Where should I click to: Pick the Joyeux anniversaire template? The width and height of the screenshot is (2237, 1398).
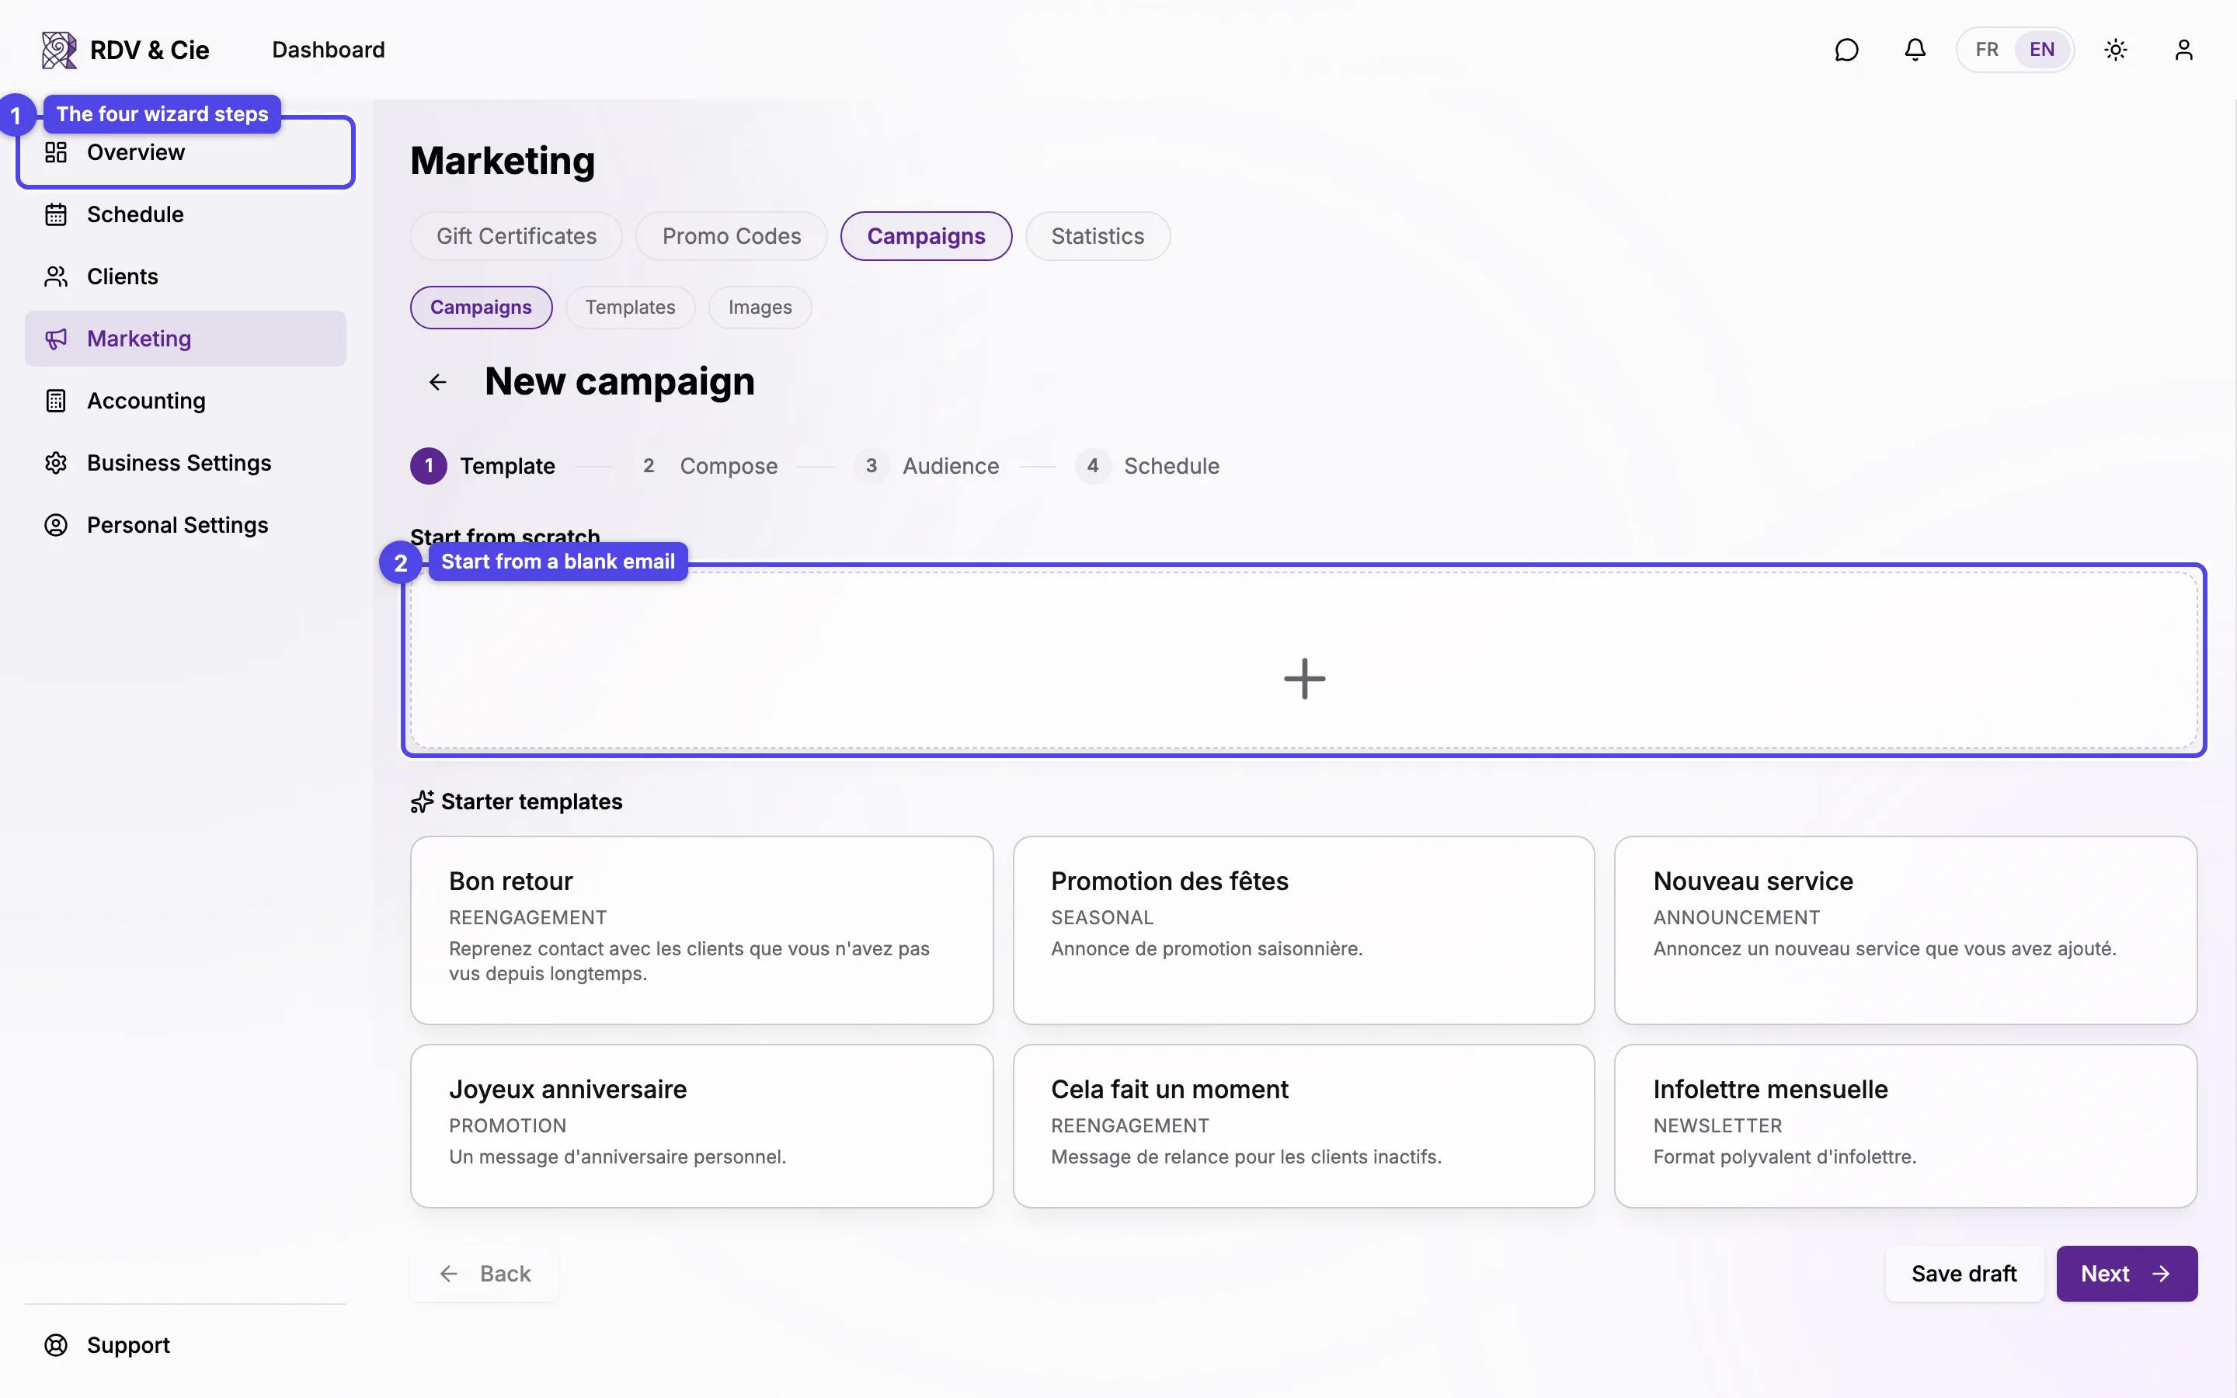[x=701, y=1126]
